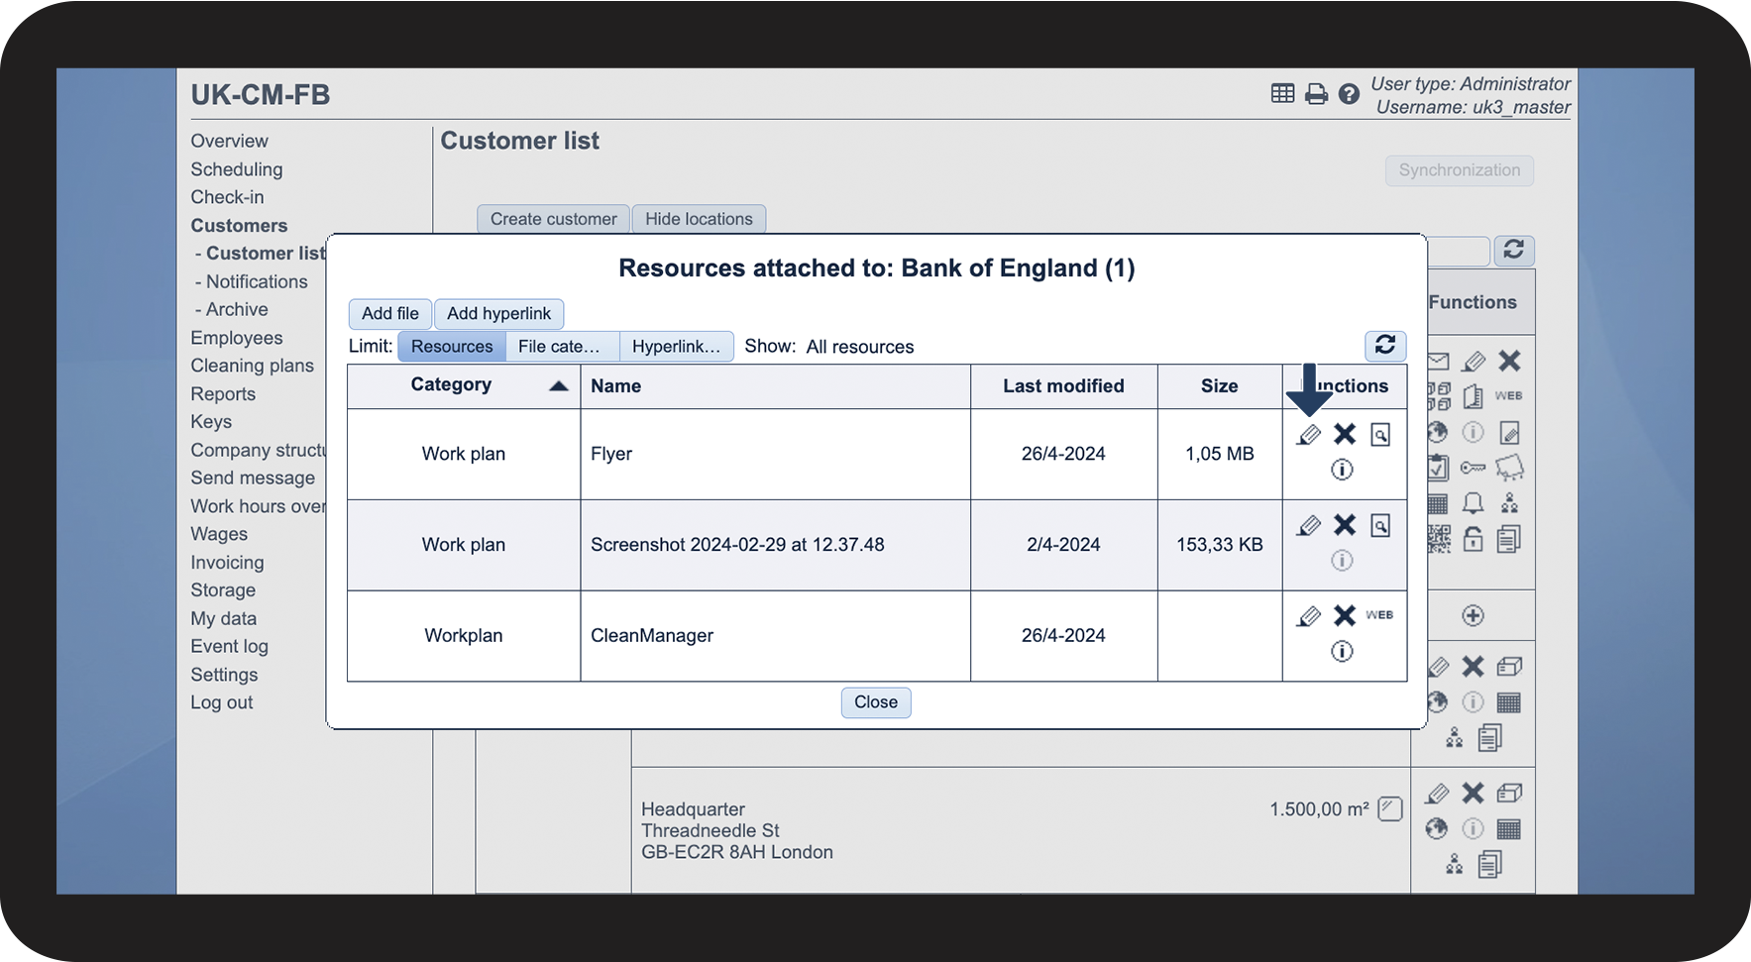Image resolution: width=1751 pixels, height=962 pixels.
Task: Close the resources dialog
Action: [x=876, y=702]
